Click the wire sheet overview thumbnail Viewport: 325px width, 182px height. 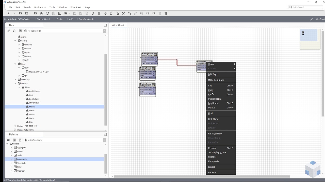[x=310, y=39]
